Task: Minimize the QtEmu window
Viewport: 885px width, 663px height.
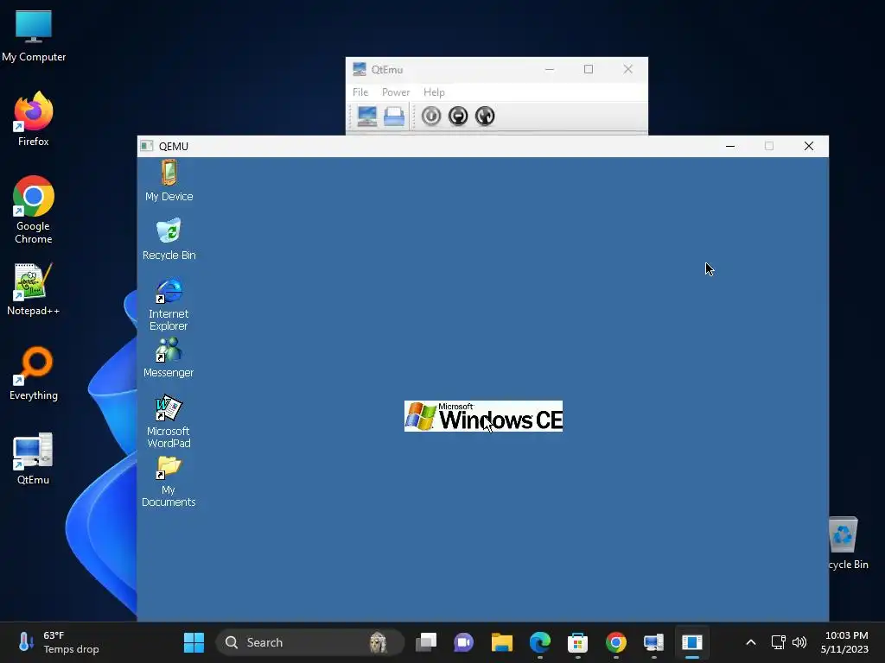Action: [549, 69]
